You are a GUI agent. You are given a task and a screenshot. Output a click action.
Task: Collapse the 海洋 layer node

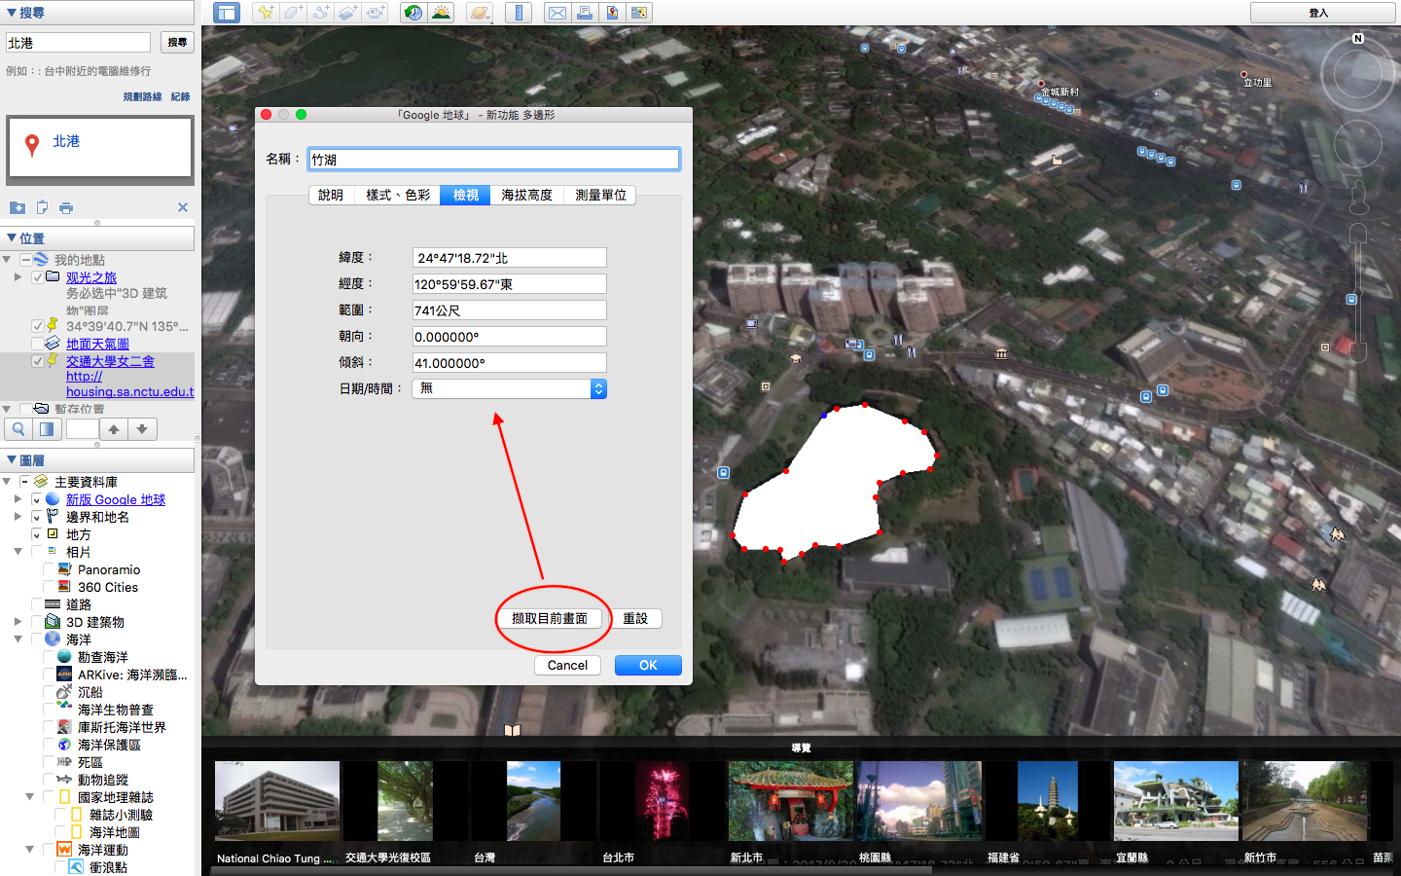pyautogui.click(x=18, y=639)
